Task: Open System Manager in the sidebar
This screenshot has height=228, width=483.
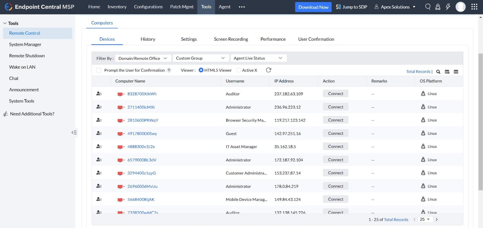Action: click(x=25, y=44)
